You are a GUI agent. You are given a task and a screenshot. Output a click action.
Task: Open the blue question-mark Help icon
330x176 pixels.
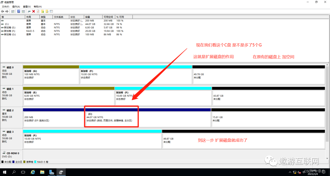(x=19, y=11)
